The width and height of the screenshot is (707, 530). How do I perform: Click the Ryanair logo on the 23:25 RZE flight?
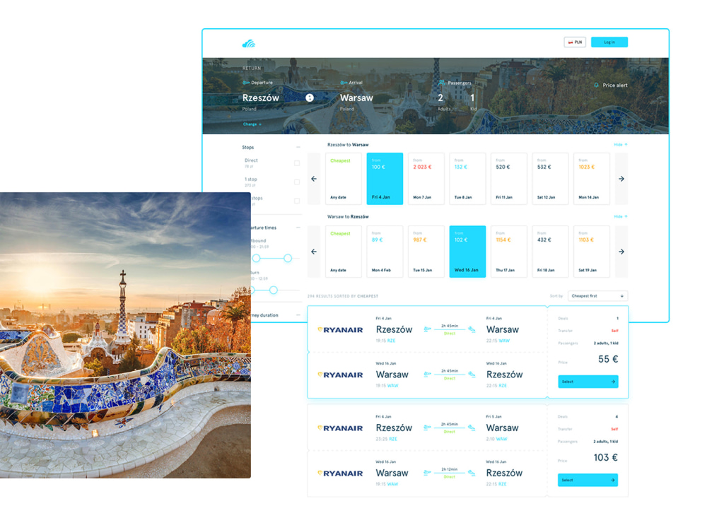click(x=341, y=428)
